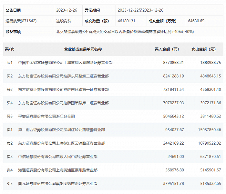Select sell amount 3811480.62
This screenshot has width=226, height=194.
[211, 116]
